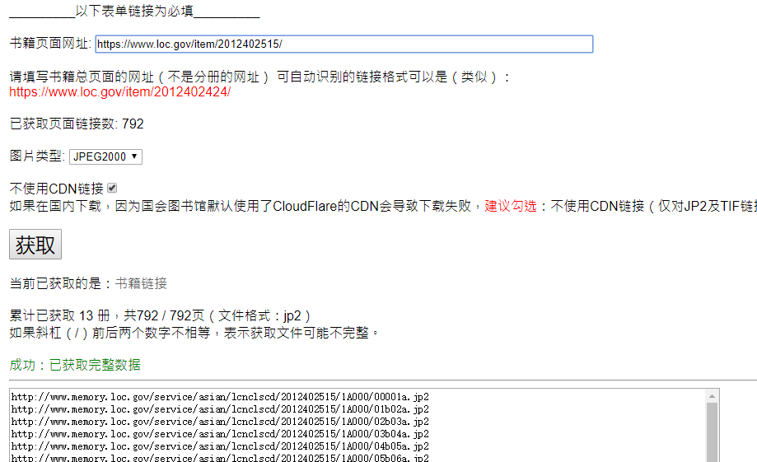Click the red example loc.gov/item/2012402424 link
Screen dimensions: 757x462
click(120, 92)
